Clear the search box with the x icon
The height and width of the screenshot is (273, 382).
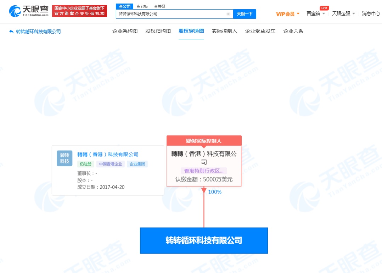click(228, 14)
